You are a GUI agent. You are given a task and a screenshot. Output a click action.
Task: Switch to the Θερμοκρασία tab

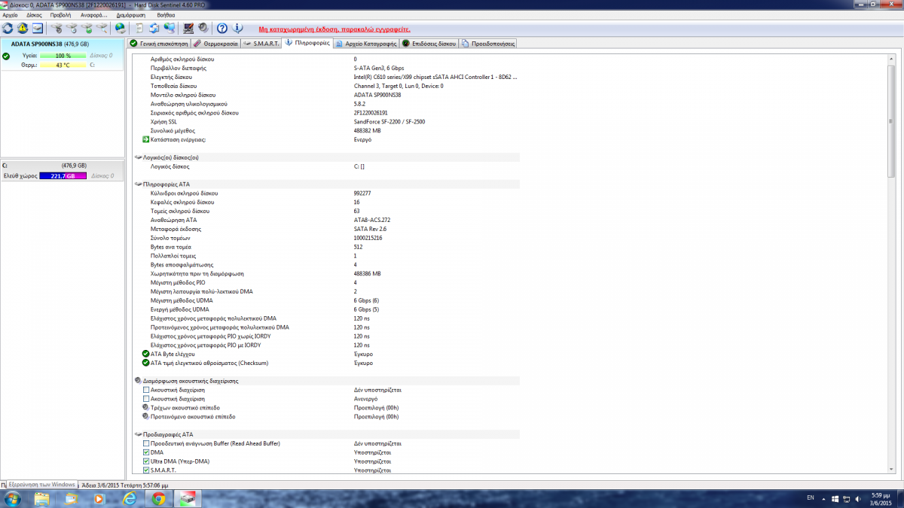coord(216,44)
